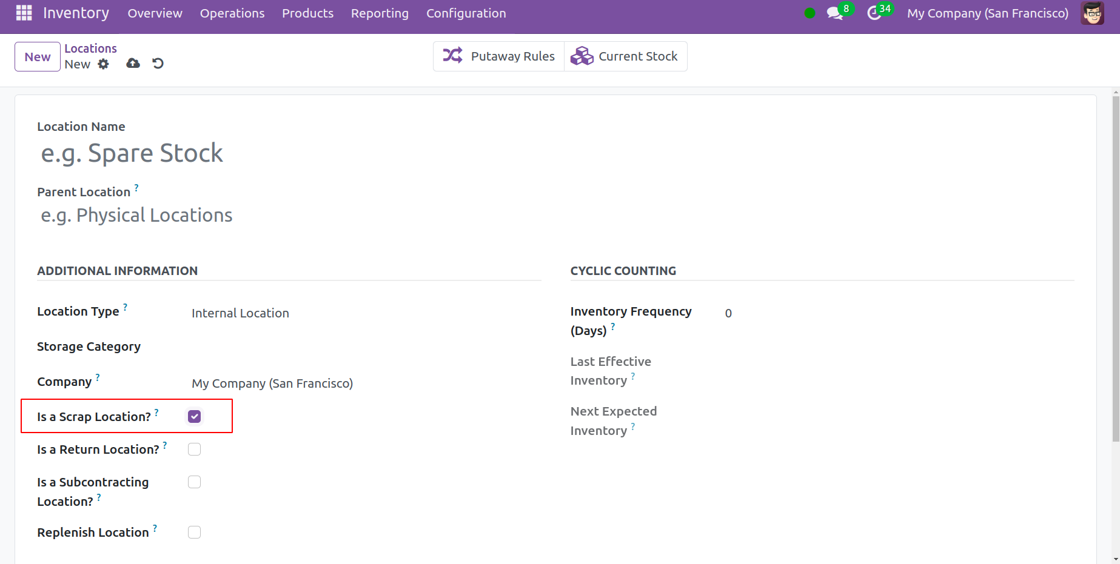Enable the Is a Return Location checkbox
The width and height of the screenshot is (1120, 564).
click(x=194, y=450)
